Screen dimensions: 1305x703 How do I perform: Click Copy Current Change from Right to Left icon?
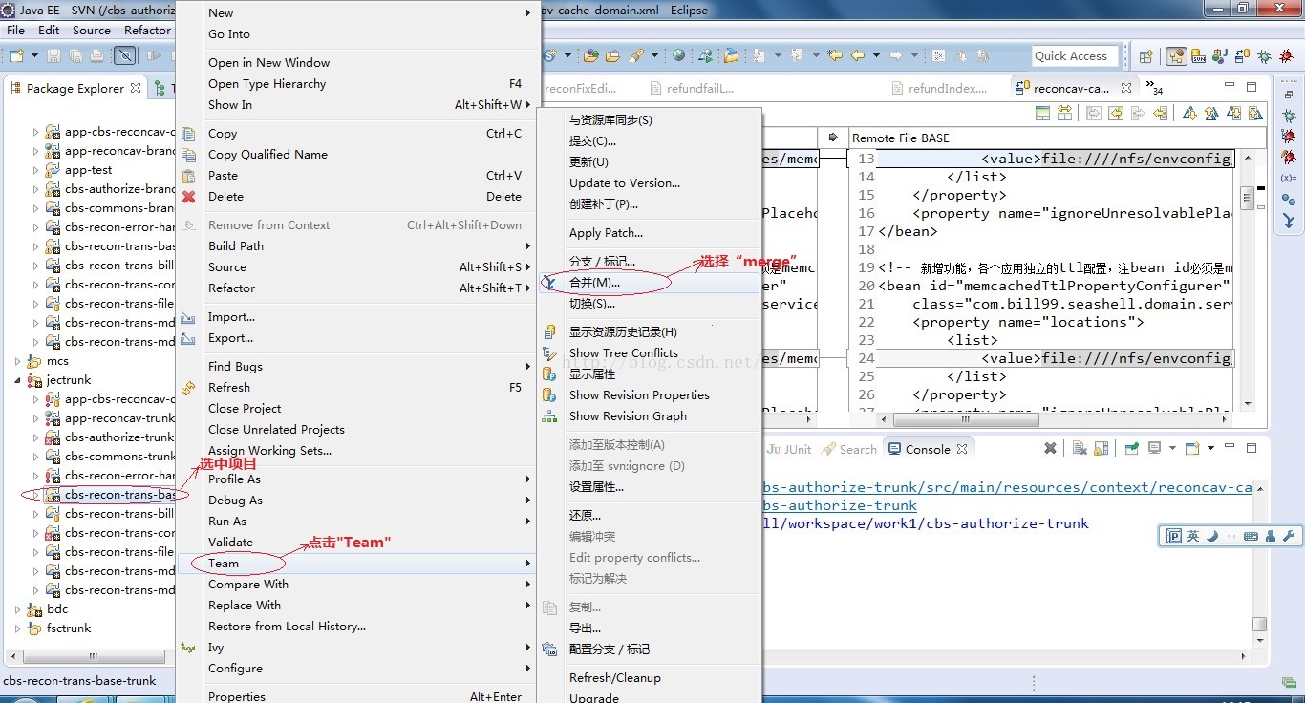click(x=1161, y=113)
